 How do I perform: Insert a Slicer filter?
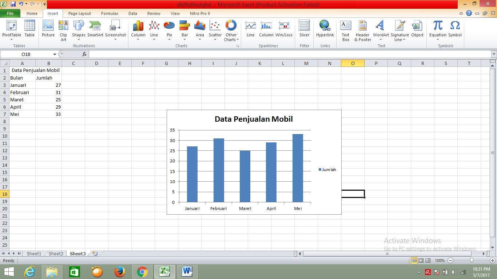pos(305,29)
